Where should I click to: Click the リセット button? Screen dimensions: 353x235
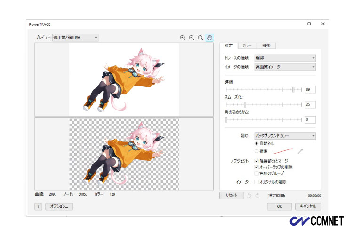click(232, 195)
